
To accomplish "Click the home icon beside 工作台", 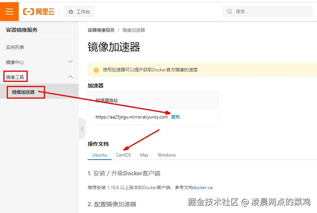I will tap(71, 12).
